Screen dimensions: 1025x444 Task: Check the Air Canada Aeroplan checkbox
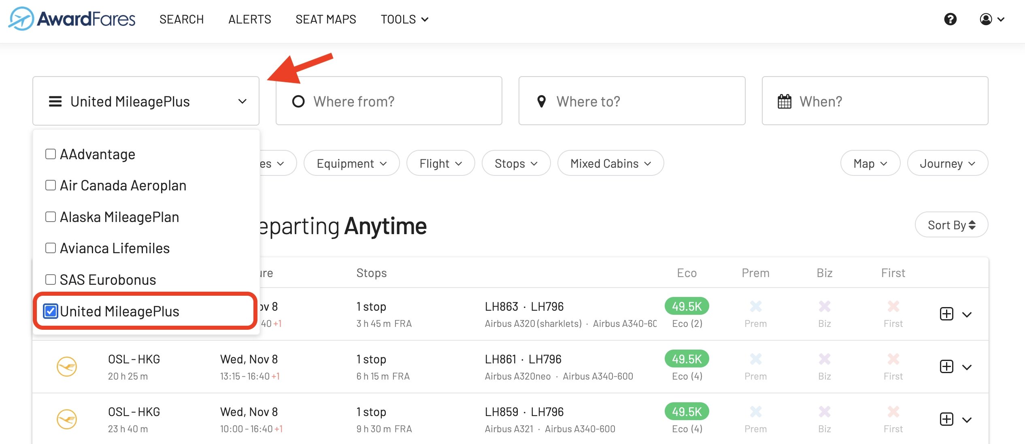click(x=51, y=185)
